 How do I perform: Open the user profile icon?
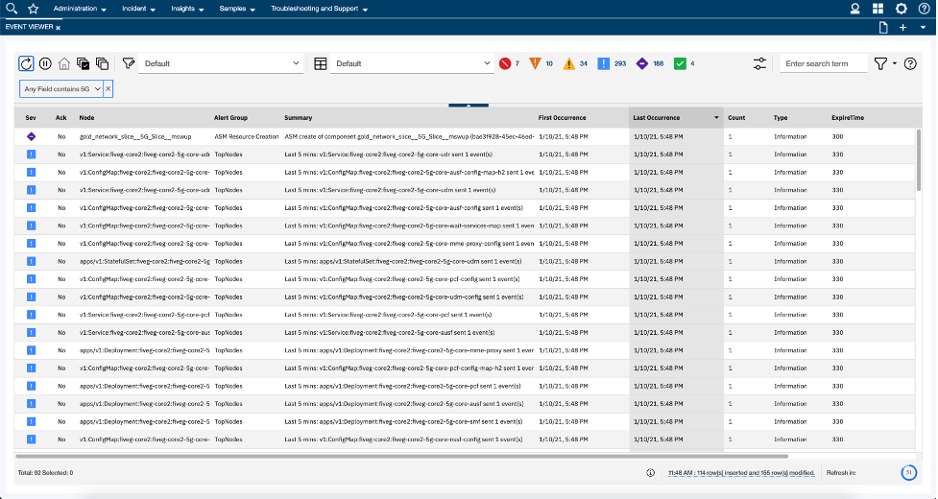pyautogui.click(x=855, y=9)
